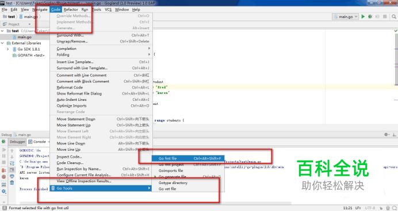Open the File menu
This screenshot has height=211, width=398.
click(5, 10)
